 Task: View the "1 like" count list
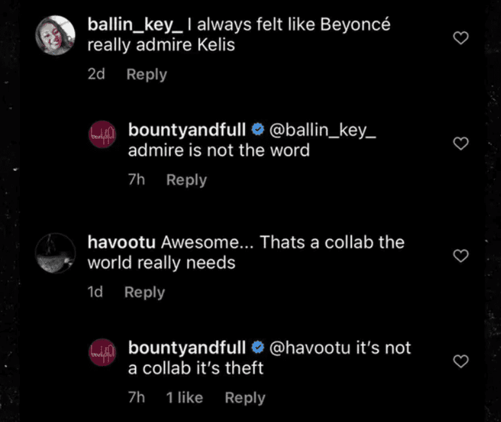pos(184,397)
